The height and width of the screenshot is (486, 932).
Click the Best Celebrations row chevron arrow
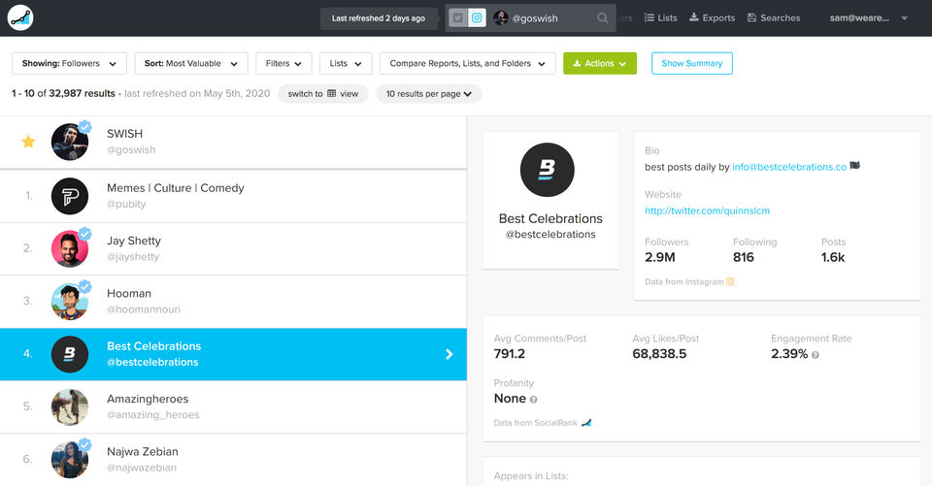coord(449,354)
